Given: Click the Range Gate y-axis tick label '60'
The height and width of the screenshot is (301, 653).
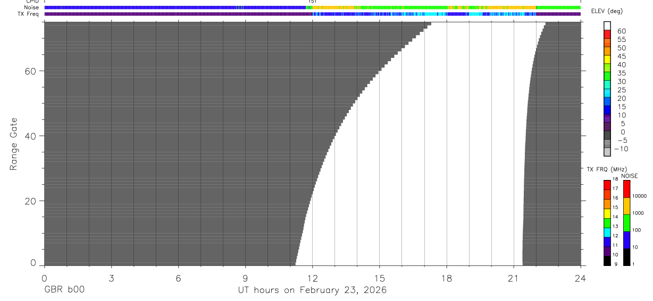Looking at the screenshot, I should pyautogui.click(x=31, y=71).
